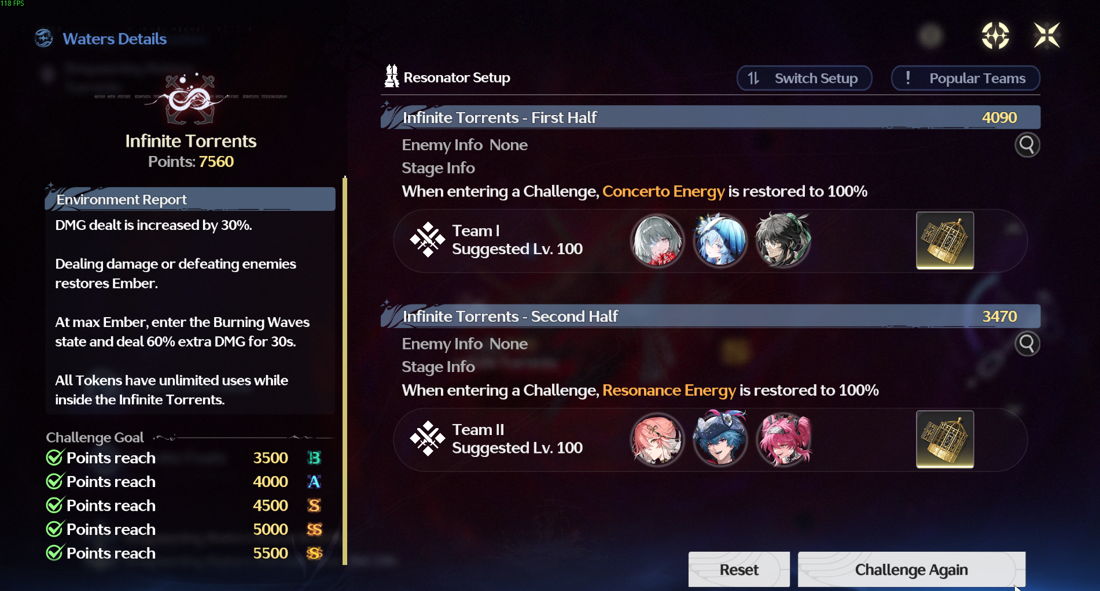Click the Waters Details globe icon
The height and width of the screenshot is (591, 1100).
[43, 39]
